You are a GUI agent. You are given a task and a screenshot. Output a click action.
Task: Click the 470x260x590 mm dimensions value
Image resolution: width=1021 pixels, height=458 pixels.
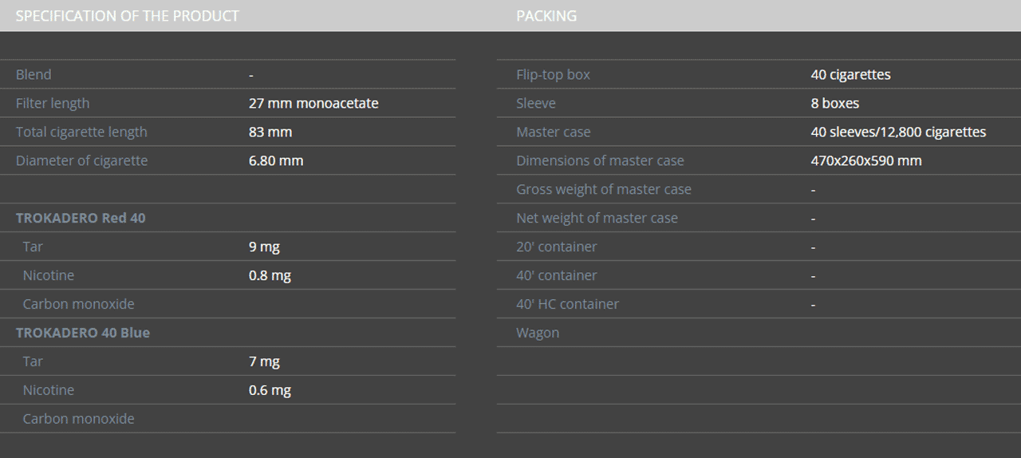866,161
